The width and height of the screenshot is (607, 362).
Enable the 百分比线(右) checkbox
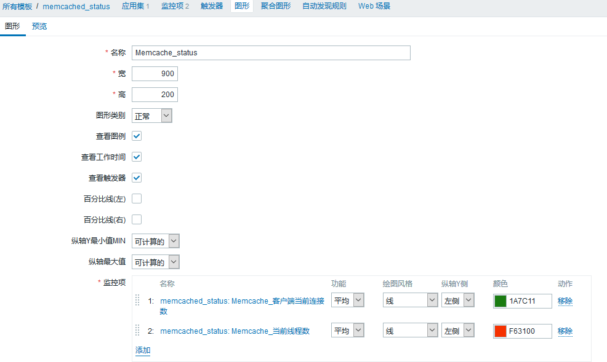(137, 219)
